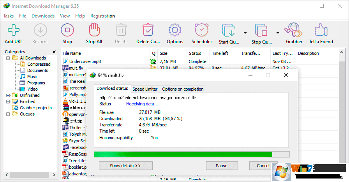The height and width of the screenshot is (182, 349).
Task: Click the Stop Queue toolbar icon
Action: point(261,30)
